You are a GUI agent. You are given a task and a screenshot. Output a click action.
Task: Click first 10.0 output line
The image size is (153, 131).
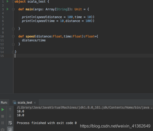click(x=20, y=111)
